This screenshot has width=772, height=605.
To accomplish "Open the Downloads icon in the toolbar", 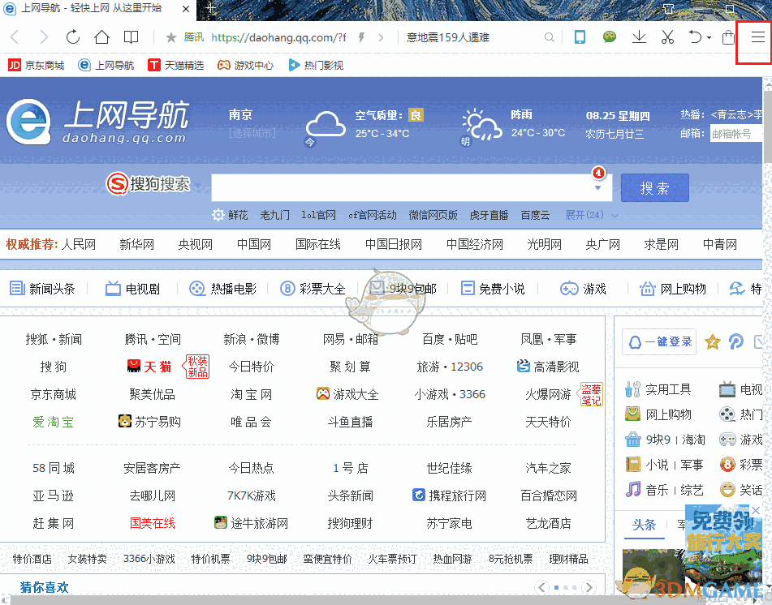I will click(639, 37).
